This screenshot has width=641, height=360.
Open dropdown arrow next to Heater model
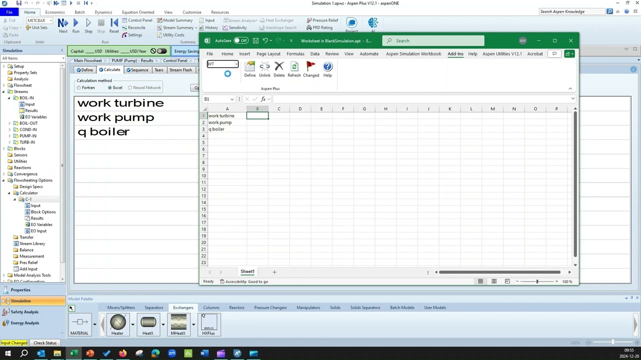[133, 324]
